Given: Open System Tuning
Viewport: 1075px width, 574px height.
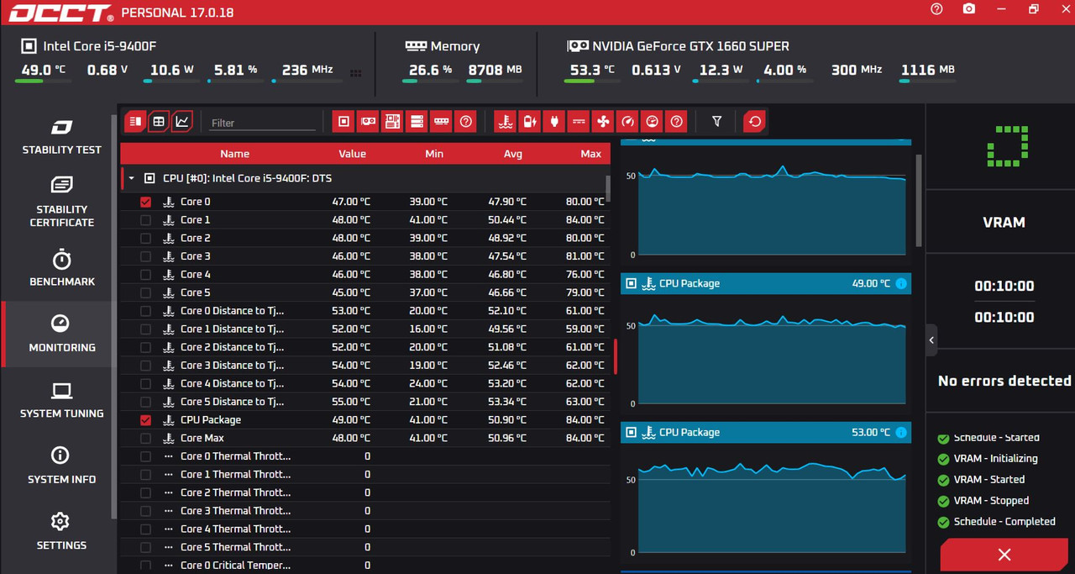Looking at the screenshot, I should (61, 400).
